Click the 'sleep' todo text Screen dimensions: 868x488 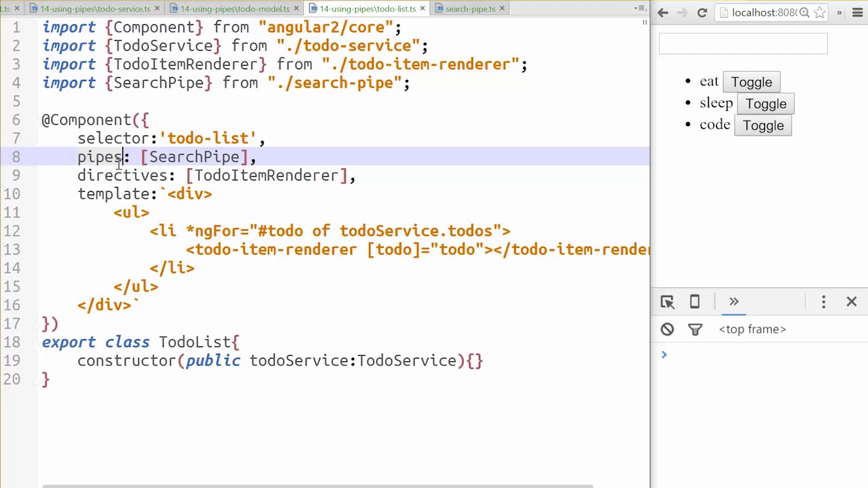coord(716,103)
